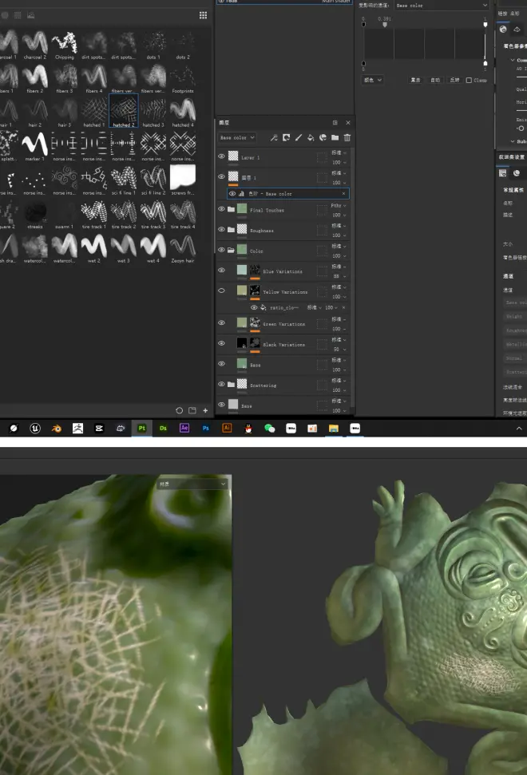527x775 pixels.
Task: Select the 色阶 - Base color effect row
Action: pyautogui.click(x=287, y=194)
